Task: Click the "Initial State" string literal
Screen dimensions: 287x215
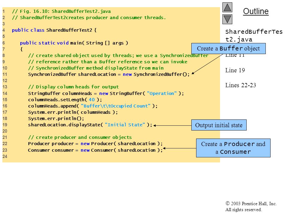Action: [125, 125]
